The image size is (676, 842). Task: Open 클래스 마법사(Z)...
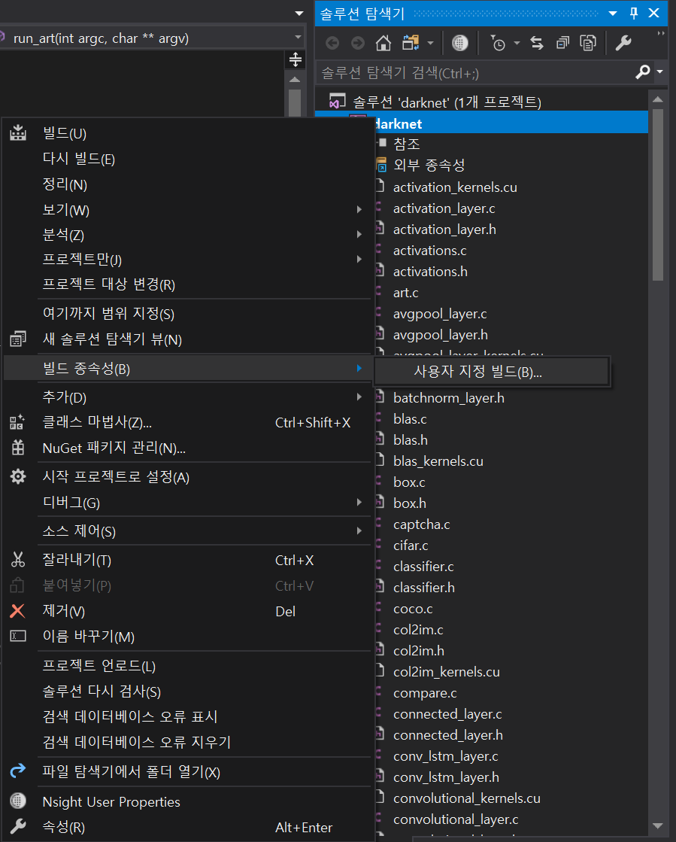coord(188,422)
